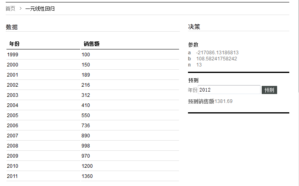This screenshot has width=299, height=186.
Task: Click the 年份 table column header
Action: pyautogui.click(x=15, y=44)
